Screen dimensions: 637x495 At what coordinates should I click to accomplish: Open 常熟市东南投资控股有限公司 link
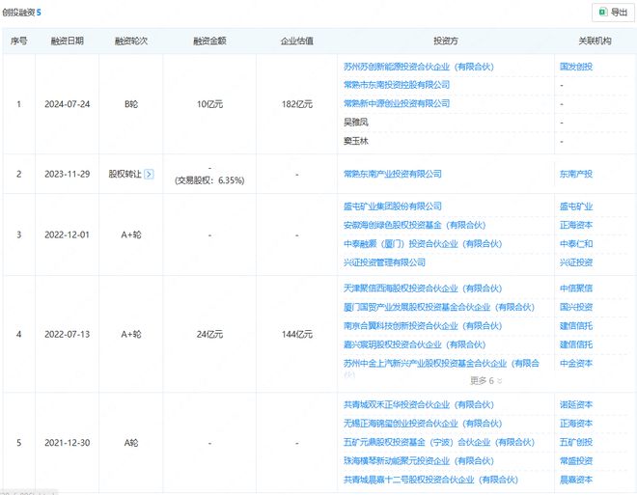tap(397, 85)
